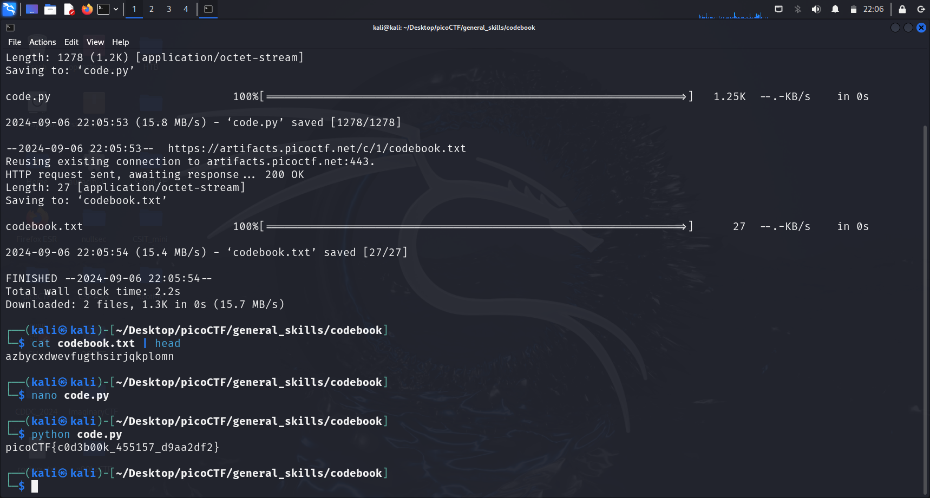Click the terminal window taskbar button
The image size is (930, 498).
pyautogui.click(x=208, y=9)
